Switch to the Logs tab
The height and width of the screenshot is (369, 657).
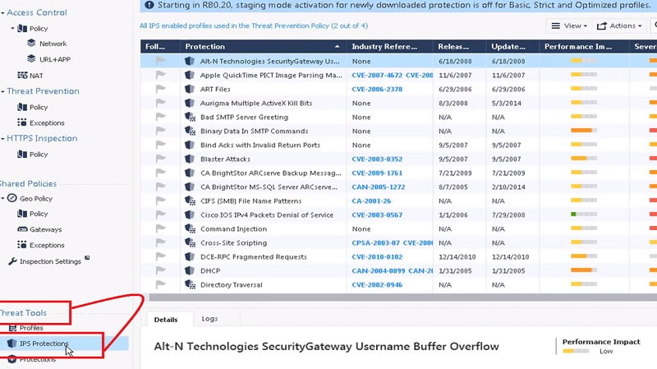pyautogui.click(x=209, y=319)
